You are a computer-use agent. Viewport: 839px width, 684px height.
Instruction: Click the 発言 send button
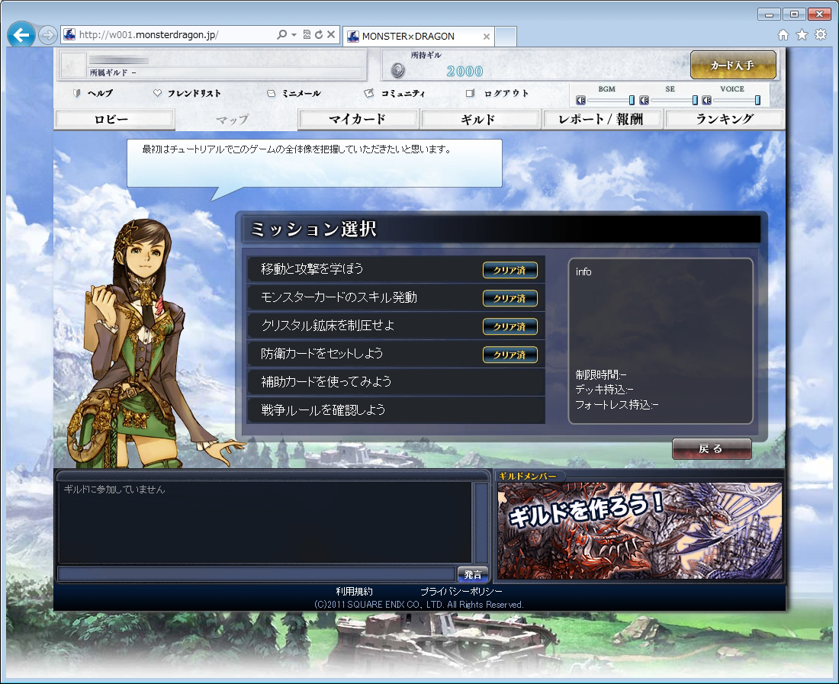tap(473, 574)
